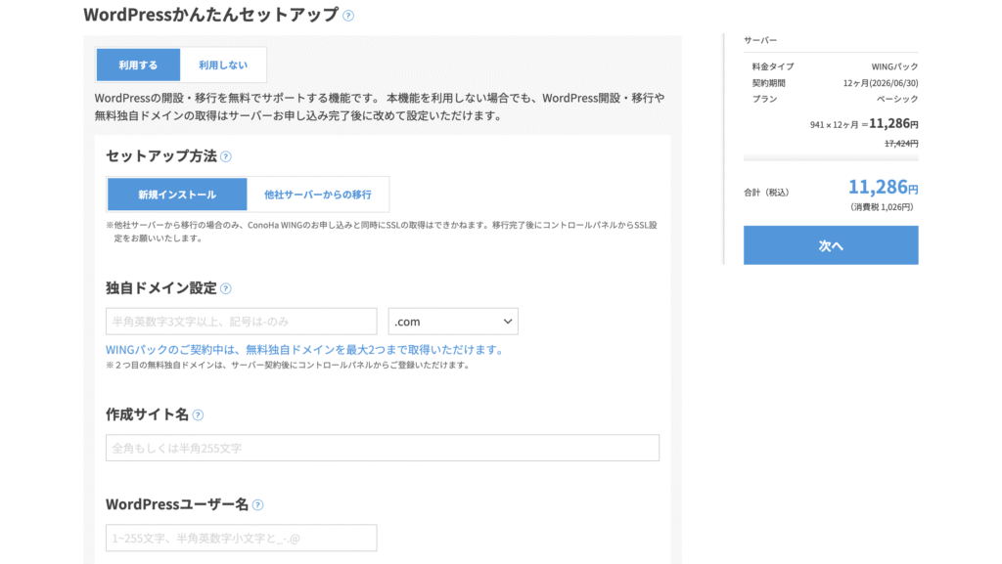
Task: Click blue WINGパック free domain notice text
Action: [304, 350]
